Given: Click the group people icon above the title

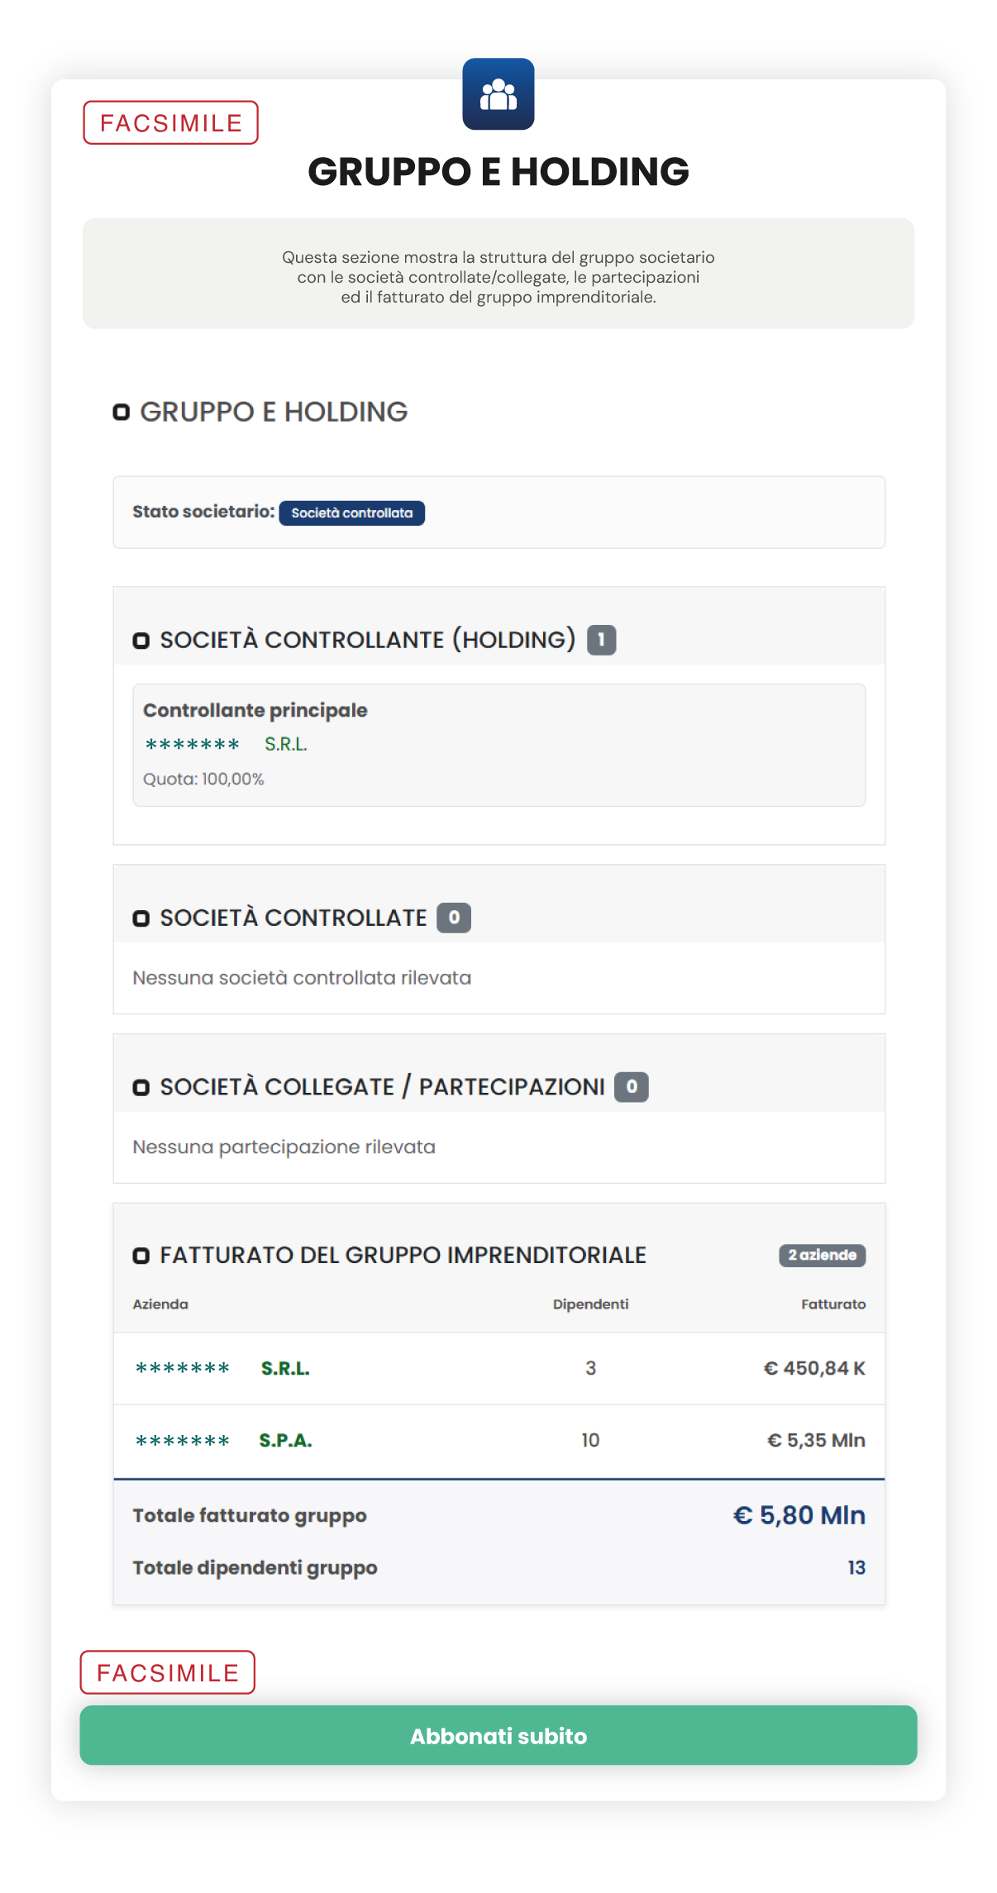Looking at the screenshot, I should [498, 96].
